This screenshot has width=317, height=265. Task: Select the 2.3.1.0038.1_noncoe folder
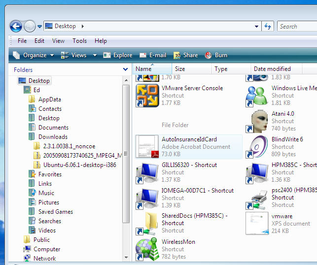tap(64, 146)
